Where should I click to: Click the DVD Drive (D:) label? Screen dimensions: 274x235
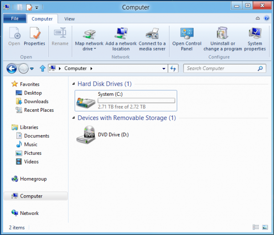tap(113, 135)
